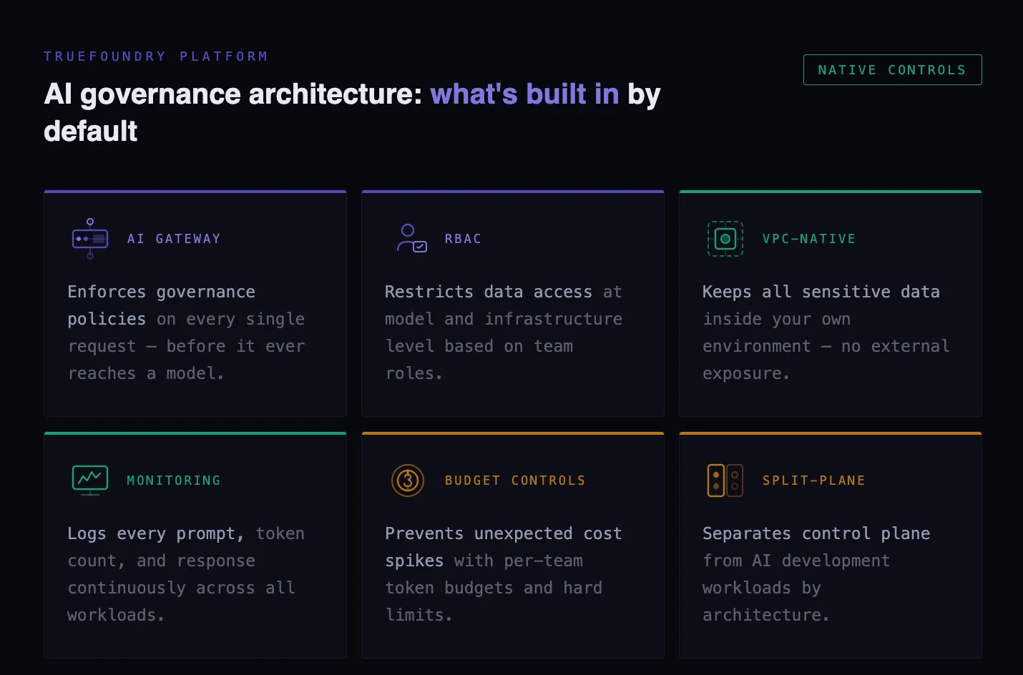
Task: Enable the AI Gateway card
Action: (195, 303)
